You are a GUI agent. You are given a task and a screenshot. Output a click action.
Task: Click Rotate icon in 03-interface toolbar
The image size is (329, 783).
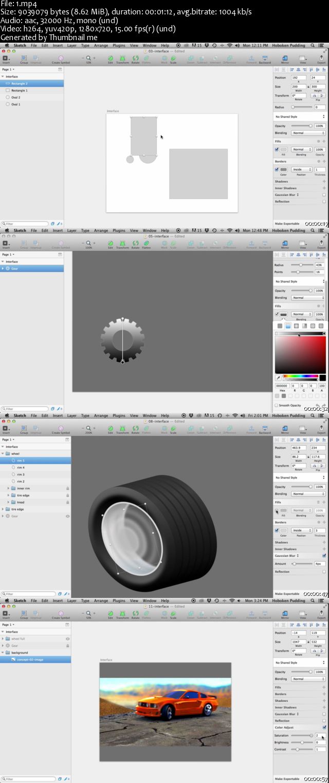tap(135, 59)
